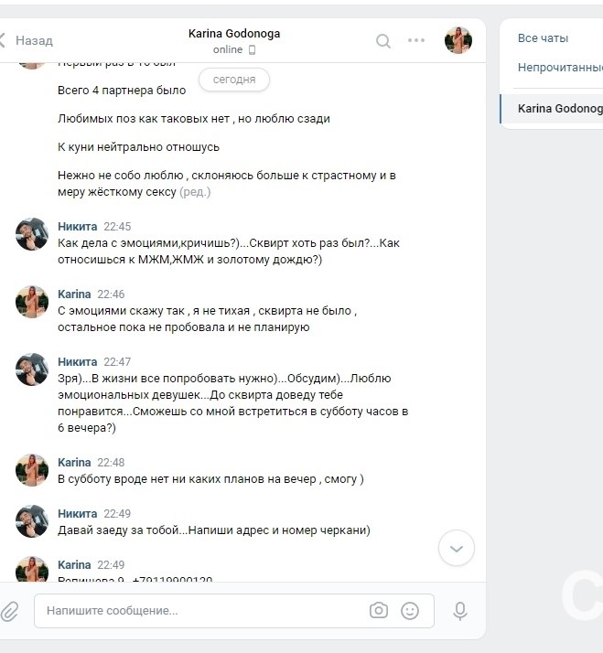This screenshot has height=653, width=603.
Task: Open search in conversation
Action: pos(383,41)
